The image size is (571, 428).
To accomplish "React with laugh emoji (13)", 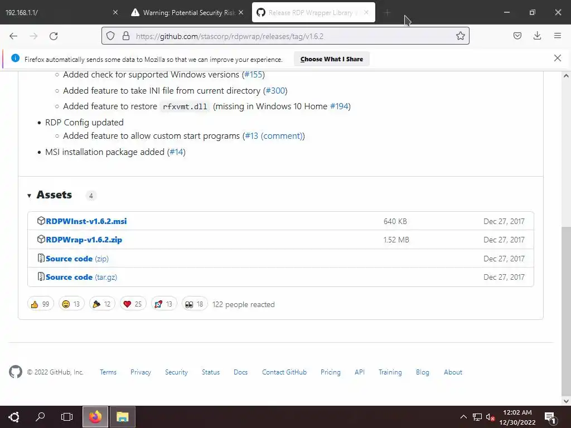I will (x=71, y=304).
